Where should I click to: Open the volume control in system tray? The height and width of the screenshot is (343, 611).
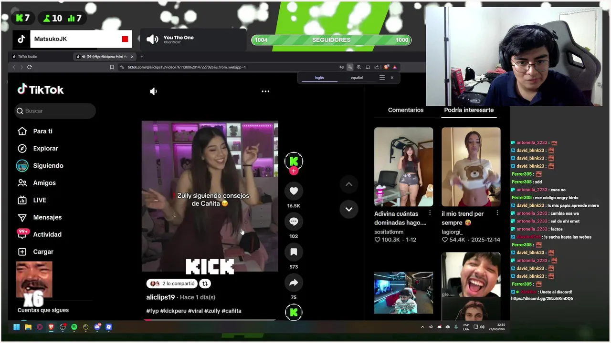[x=483, y=327]
